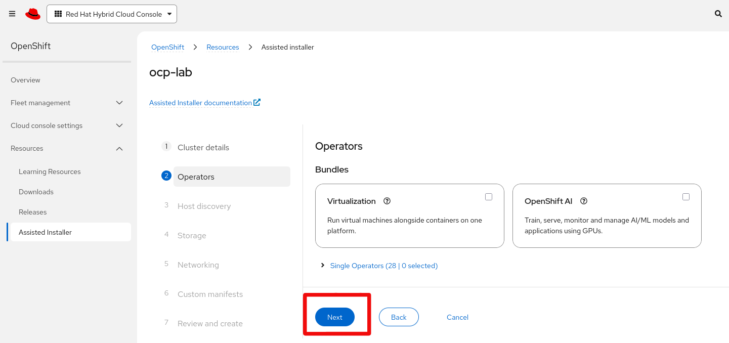
Task: Expand the Fleet management section
Action: coord(67,103)
